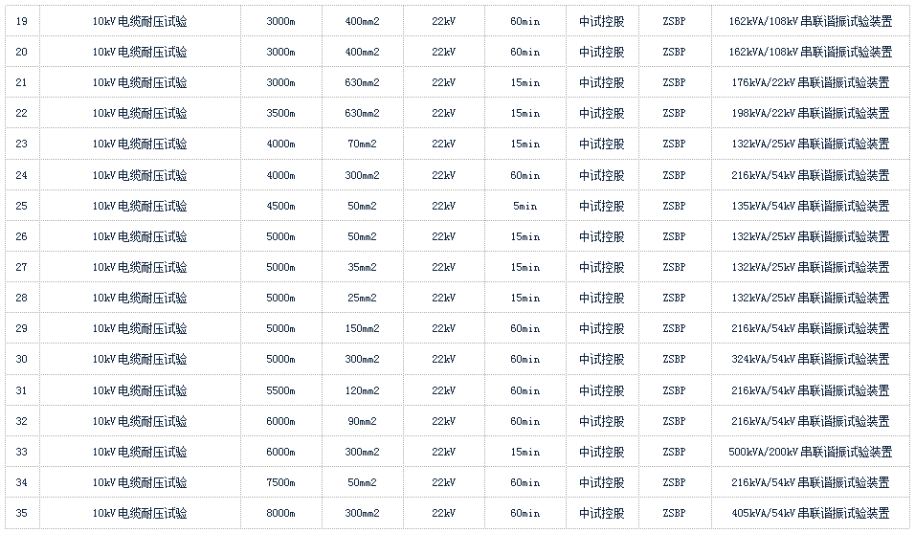The image size is (915, 533).
Task: Click row number 30 cell
Action: pos(21,360)
